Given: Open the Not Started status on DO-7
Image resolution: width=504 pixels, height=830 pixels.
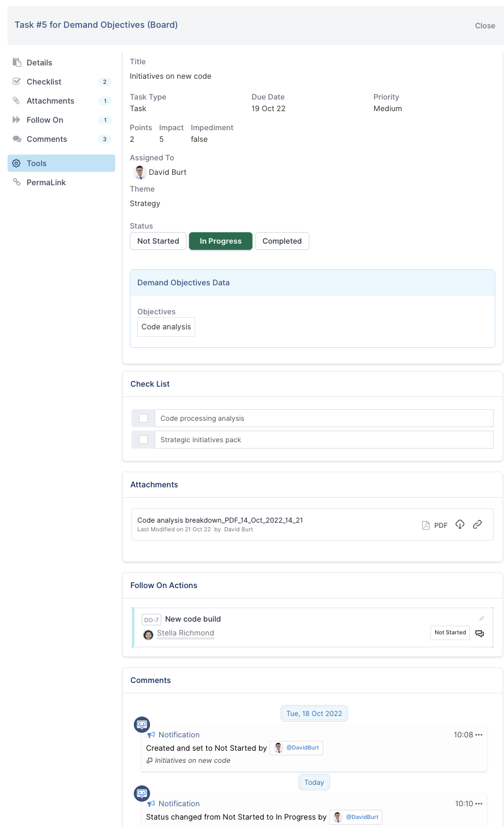Looking at the screenshot, I should pos(450,633).
